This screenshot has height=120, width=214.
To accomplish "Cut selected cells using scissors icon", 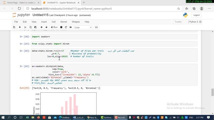I will point(25,27).
